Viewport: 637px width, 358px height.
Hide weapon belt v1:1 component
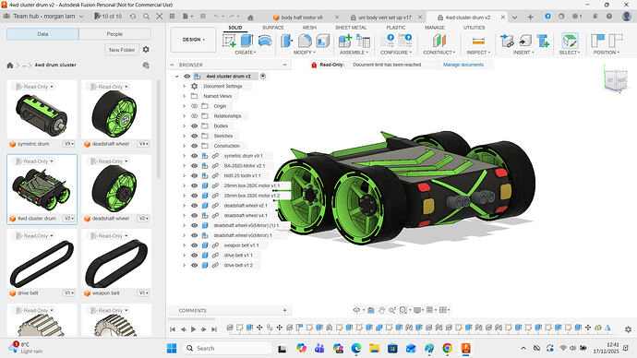pos(194,245)
